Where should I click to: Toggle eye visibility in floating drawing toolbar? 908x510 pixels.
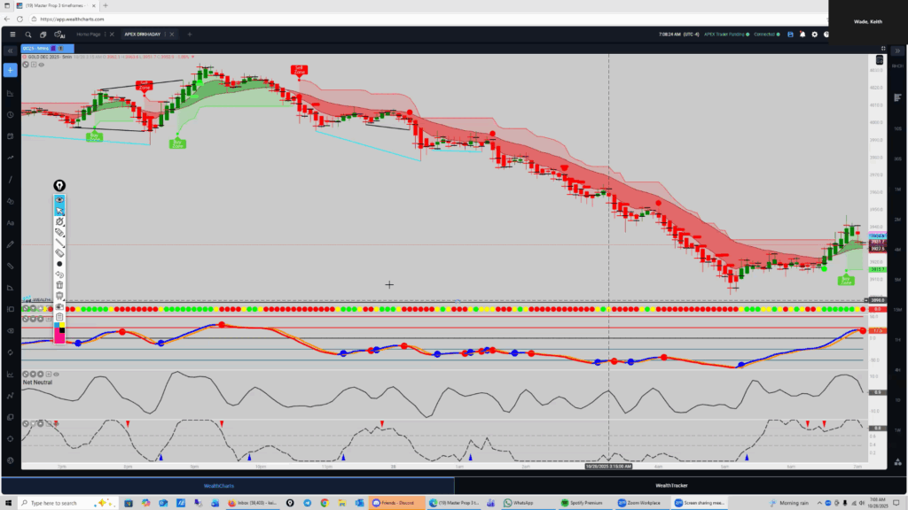point(59,200)
